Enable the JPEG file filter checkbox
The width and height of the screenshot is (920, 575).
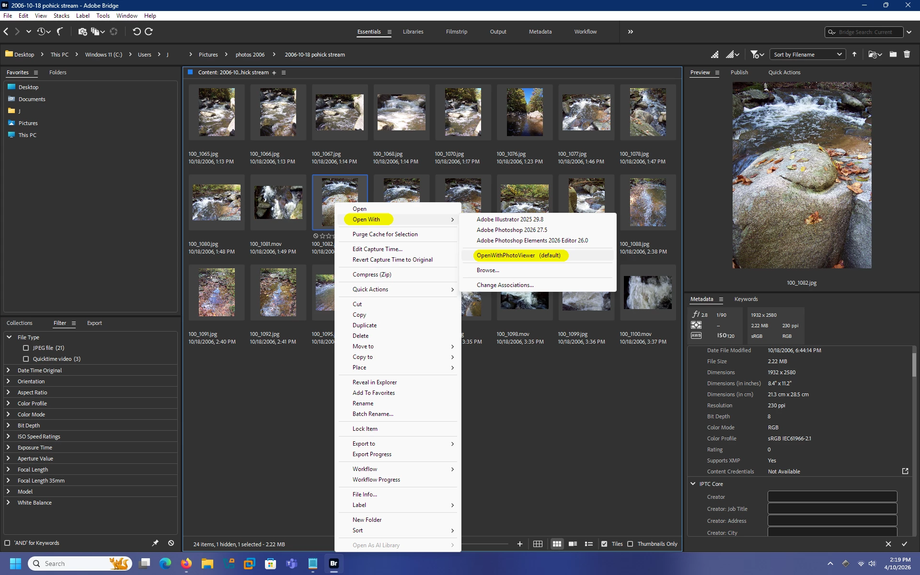(26, 348)
